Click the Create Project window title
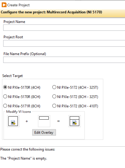125x168 pixels. click(19, 5)
